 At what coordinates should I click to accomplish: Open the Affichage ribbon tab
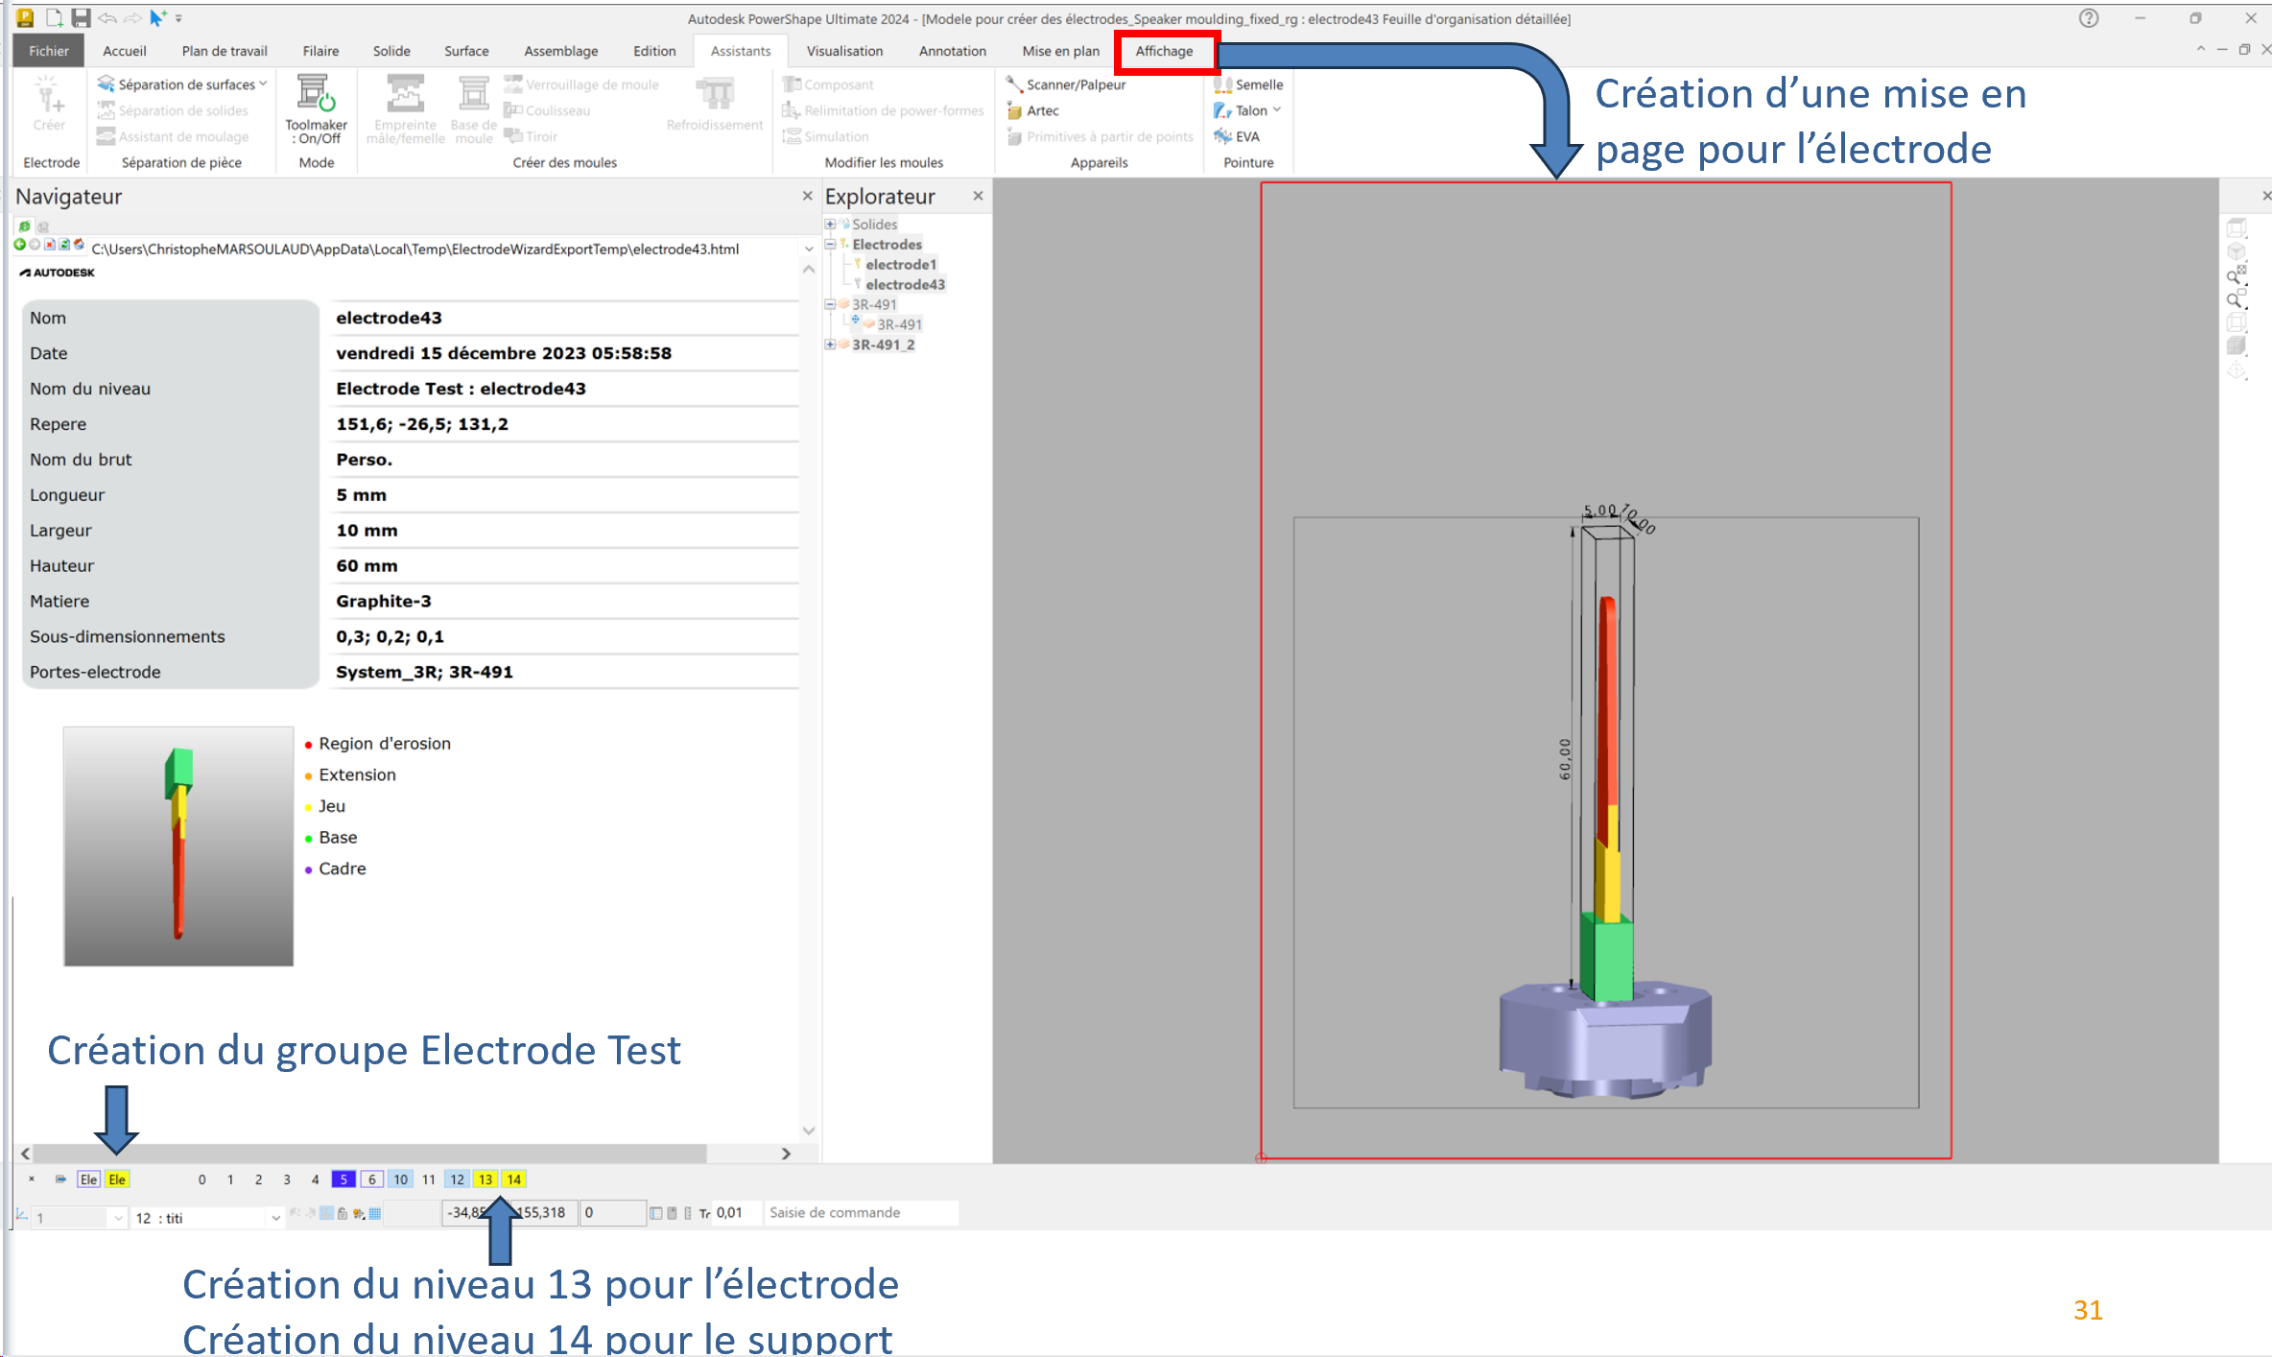click(x=1164, y=51)
